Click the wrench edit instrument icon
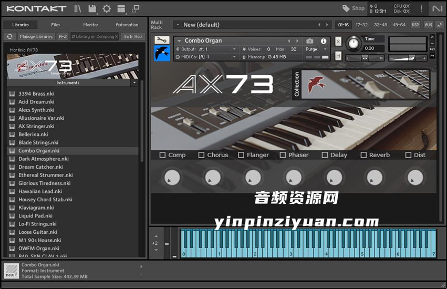This screenshot has height=289, width=447. [162, 40]
